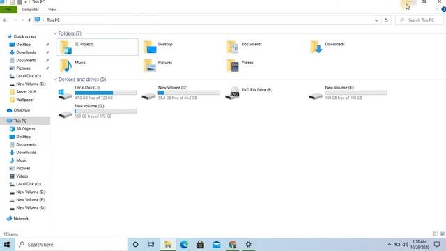The image size is (446, 251).
Task: Open the volume speaker tray icon
Action: (406, 245)
